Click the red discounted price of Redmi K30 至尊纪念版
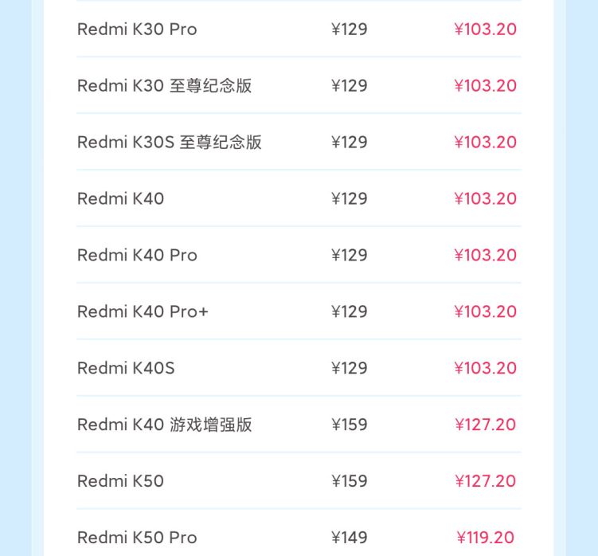 tap(485, 86)
